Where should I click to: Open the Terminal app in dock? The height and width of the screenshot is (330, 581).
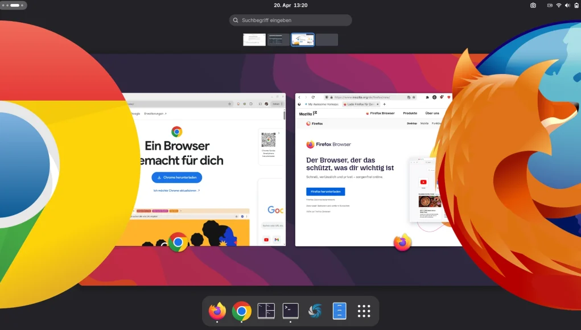291,311
